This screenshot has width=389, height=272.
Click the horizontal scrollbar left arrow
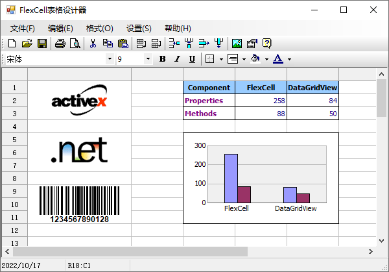tap(7, 252)
